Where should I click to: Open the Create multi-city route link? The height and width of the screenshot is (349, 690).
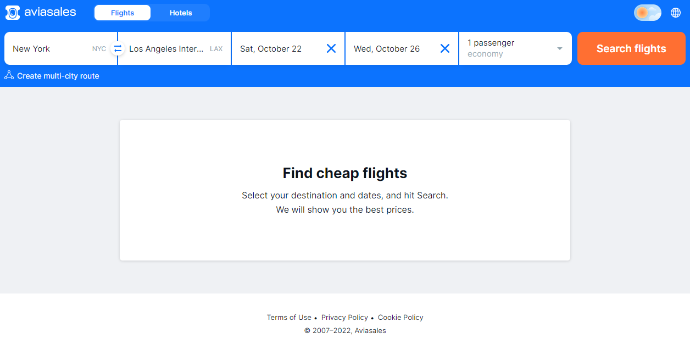[58, 76]
